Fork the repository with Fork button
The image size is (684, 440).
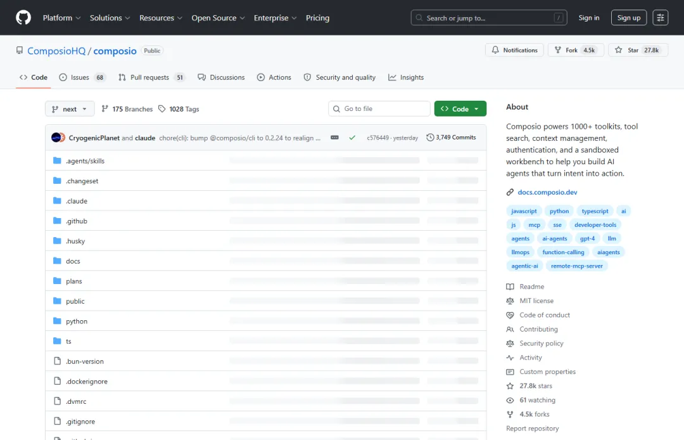point(575,50)
